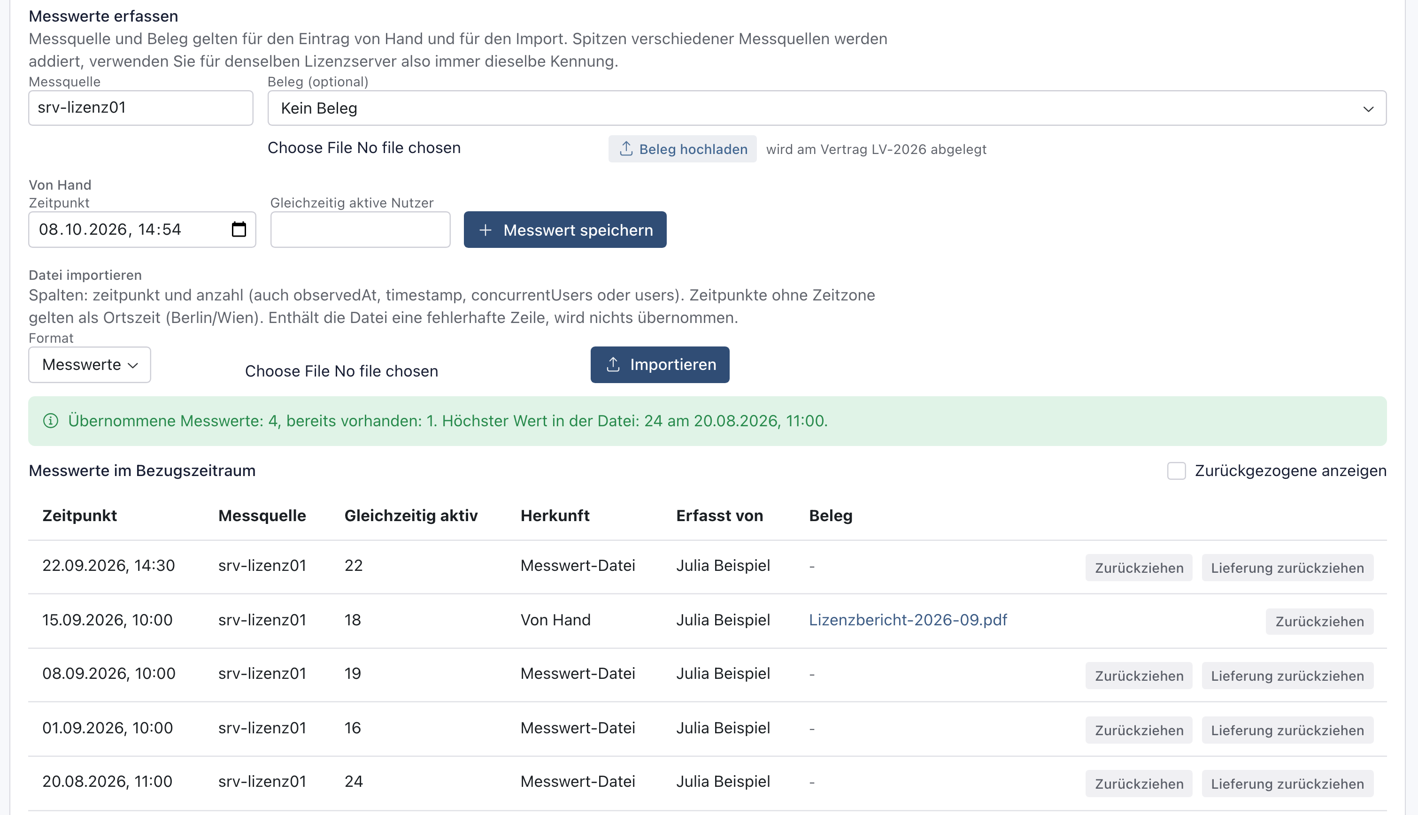The image size is (1418, 815).
Task: Focus the 'Gleichzeitig aktive Nutzer' input
Action: pos(360,230)
